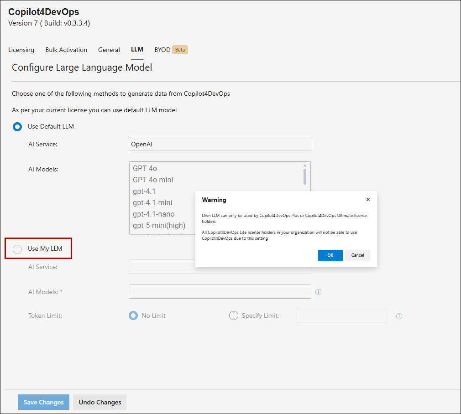Switch to the BYOD Beta tab
This screenshot has width=461, height=414.
171,50
